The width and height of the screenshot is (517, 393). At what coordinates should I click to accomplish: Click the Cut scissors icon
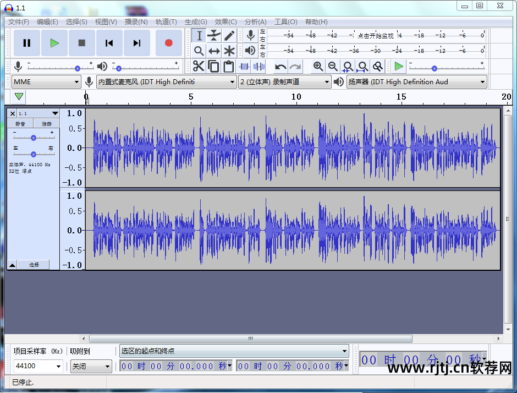(199, 67)
